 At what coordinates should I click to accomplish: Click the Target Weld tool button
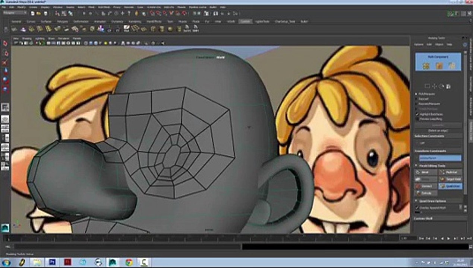[x=451, y=179]
